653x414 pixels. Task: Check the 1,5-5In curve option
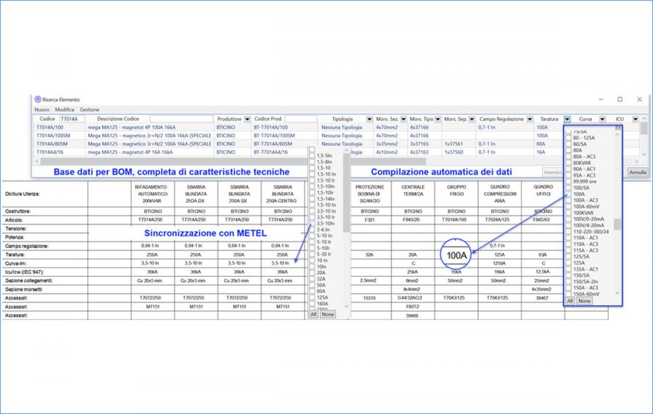(x=312, y=156)
